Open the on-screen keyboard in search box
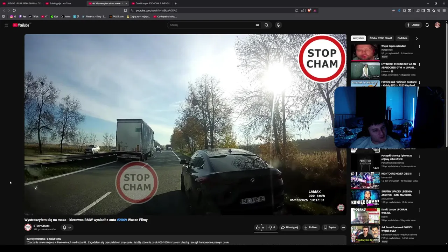Viewport: 448px width, 252px height. click(x=258, y=25)
